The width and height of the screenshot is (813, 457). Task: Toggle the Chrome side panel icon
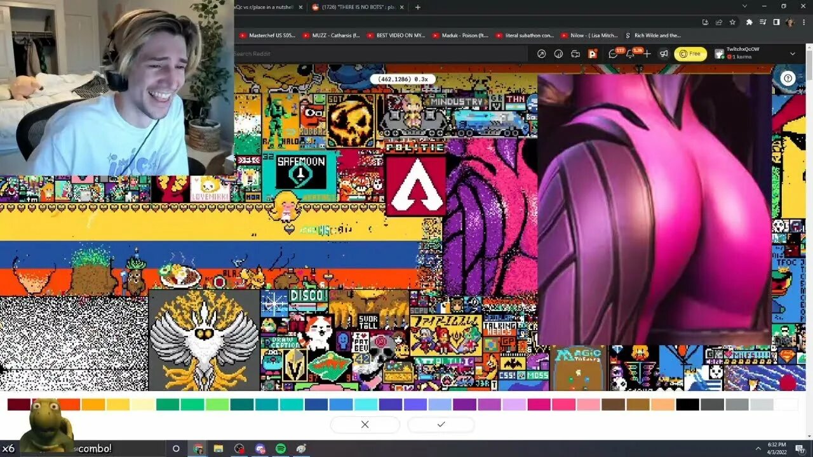(776, 22)
